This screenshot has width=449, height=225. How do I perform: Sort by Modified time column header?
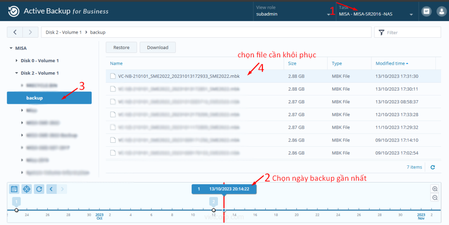coord(390,63)
